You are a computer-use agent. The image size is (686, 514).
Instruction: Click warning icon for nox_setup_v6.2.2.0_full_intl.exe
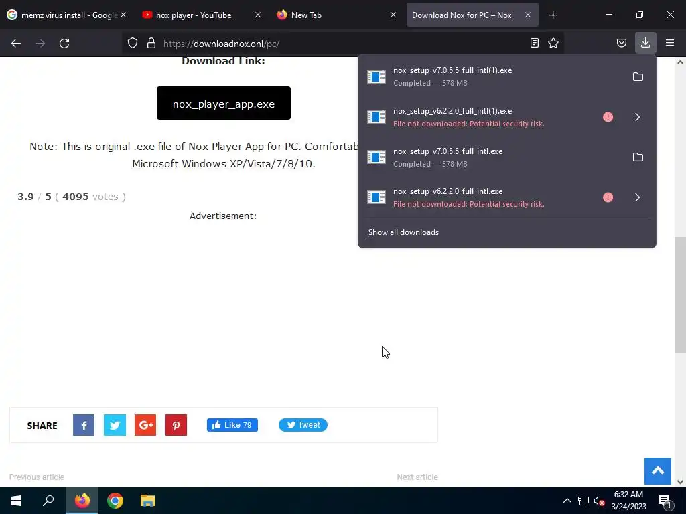click(x=608, y=197)
